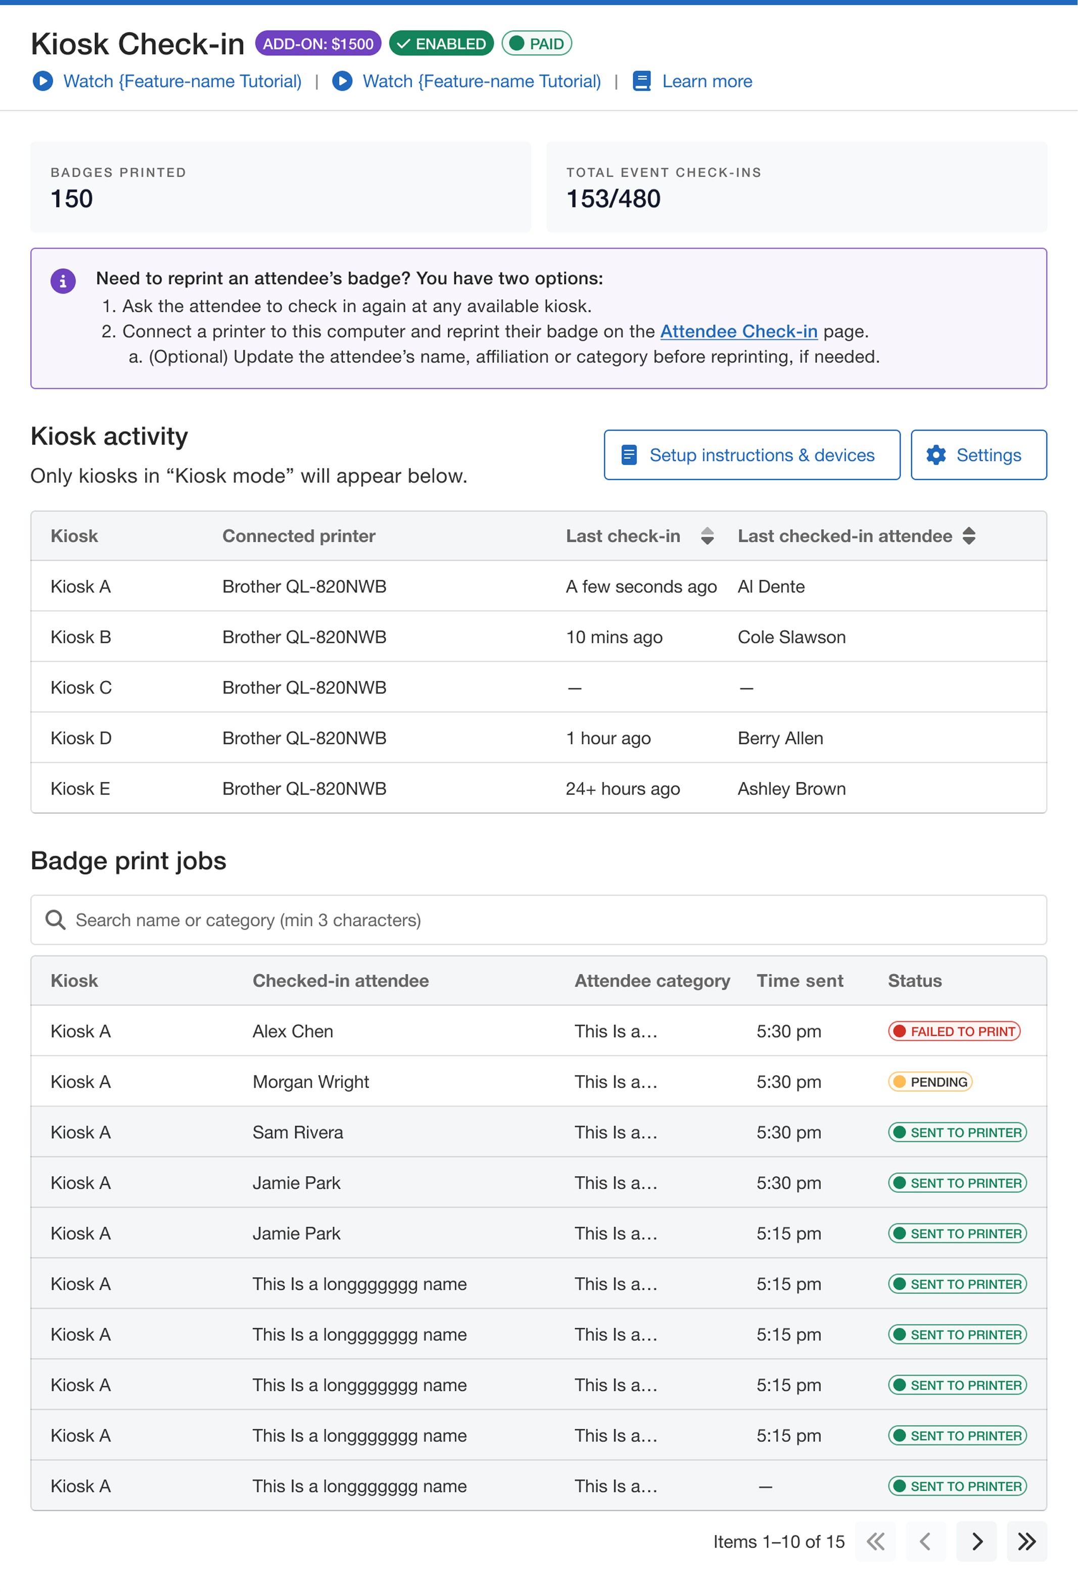Click the search magnifier icon

tap(56, 919)
